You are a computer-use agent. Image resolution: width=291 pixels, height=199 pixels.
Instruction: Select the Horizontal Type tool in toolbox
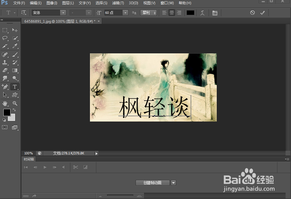pos(15,87)
